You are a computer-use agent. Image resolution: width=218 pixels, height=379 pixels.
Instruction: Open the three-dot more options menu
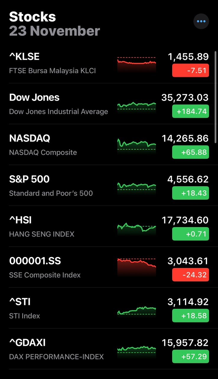pos(201,21)
